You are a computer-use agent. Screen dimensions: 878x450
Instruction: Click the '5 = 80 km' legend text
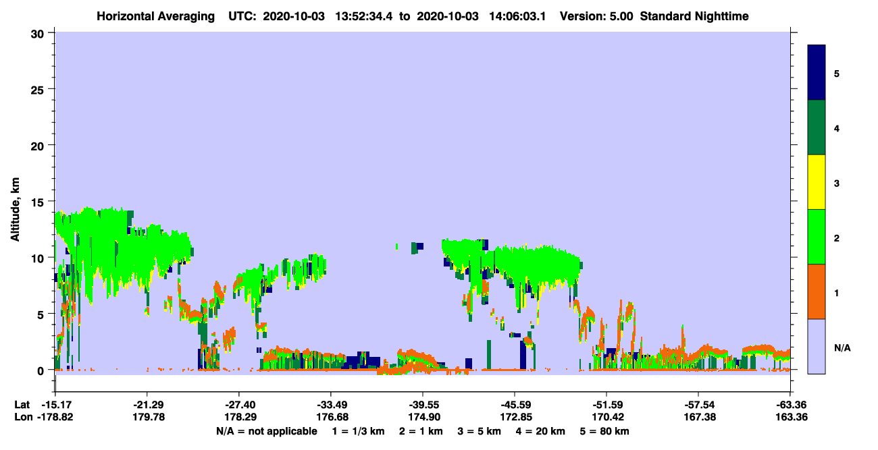pyautogui.click(x=605, y=431)
